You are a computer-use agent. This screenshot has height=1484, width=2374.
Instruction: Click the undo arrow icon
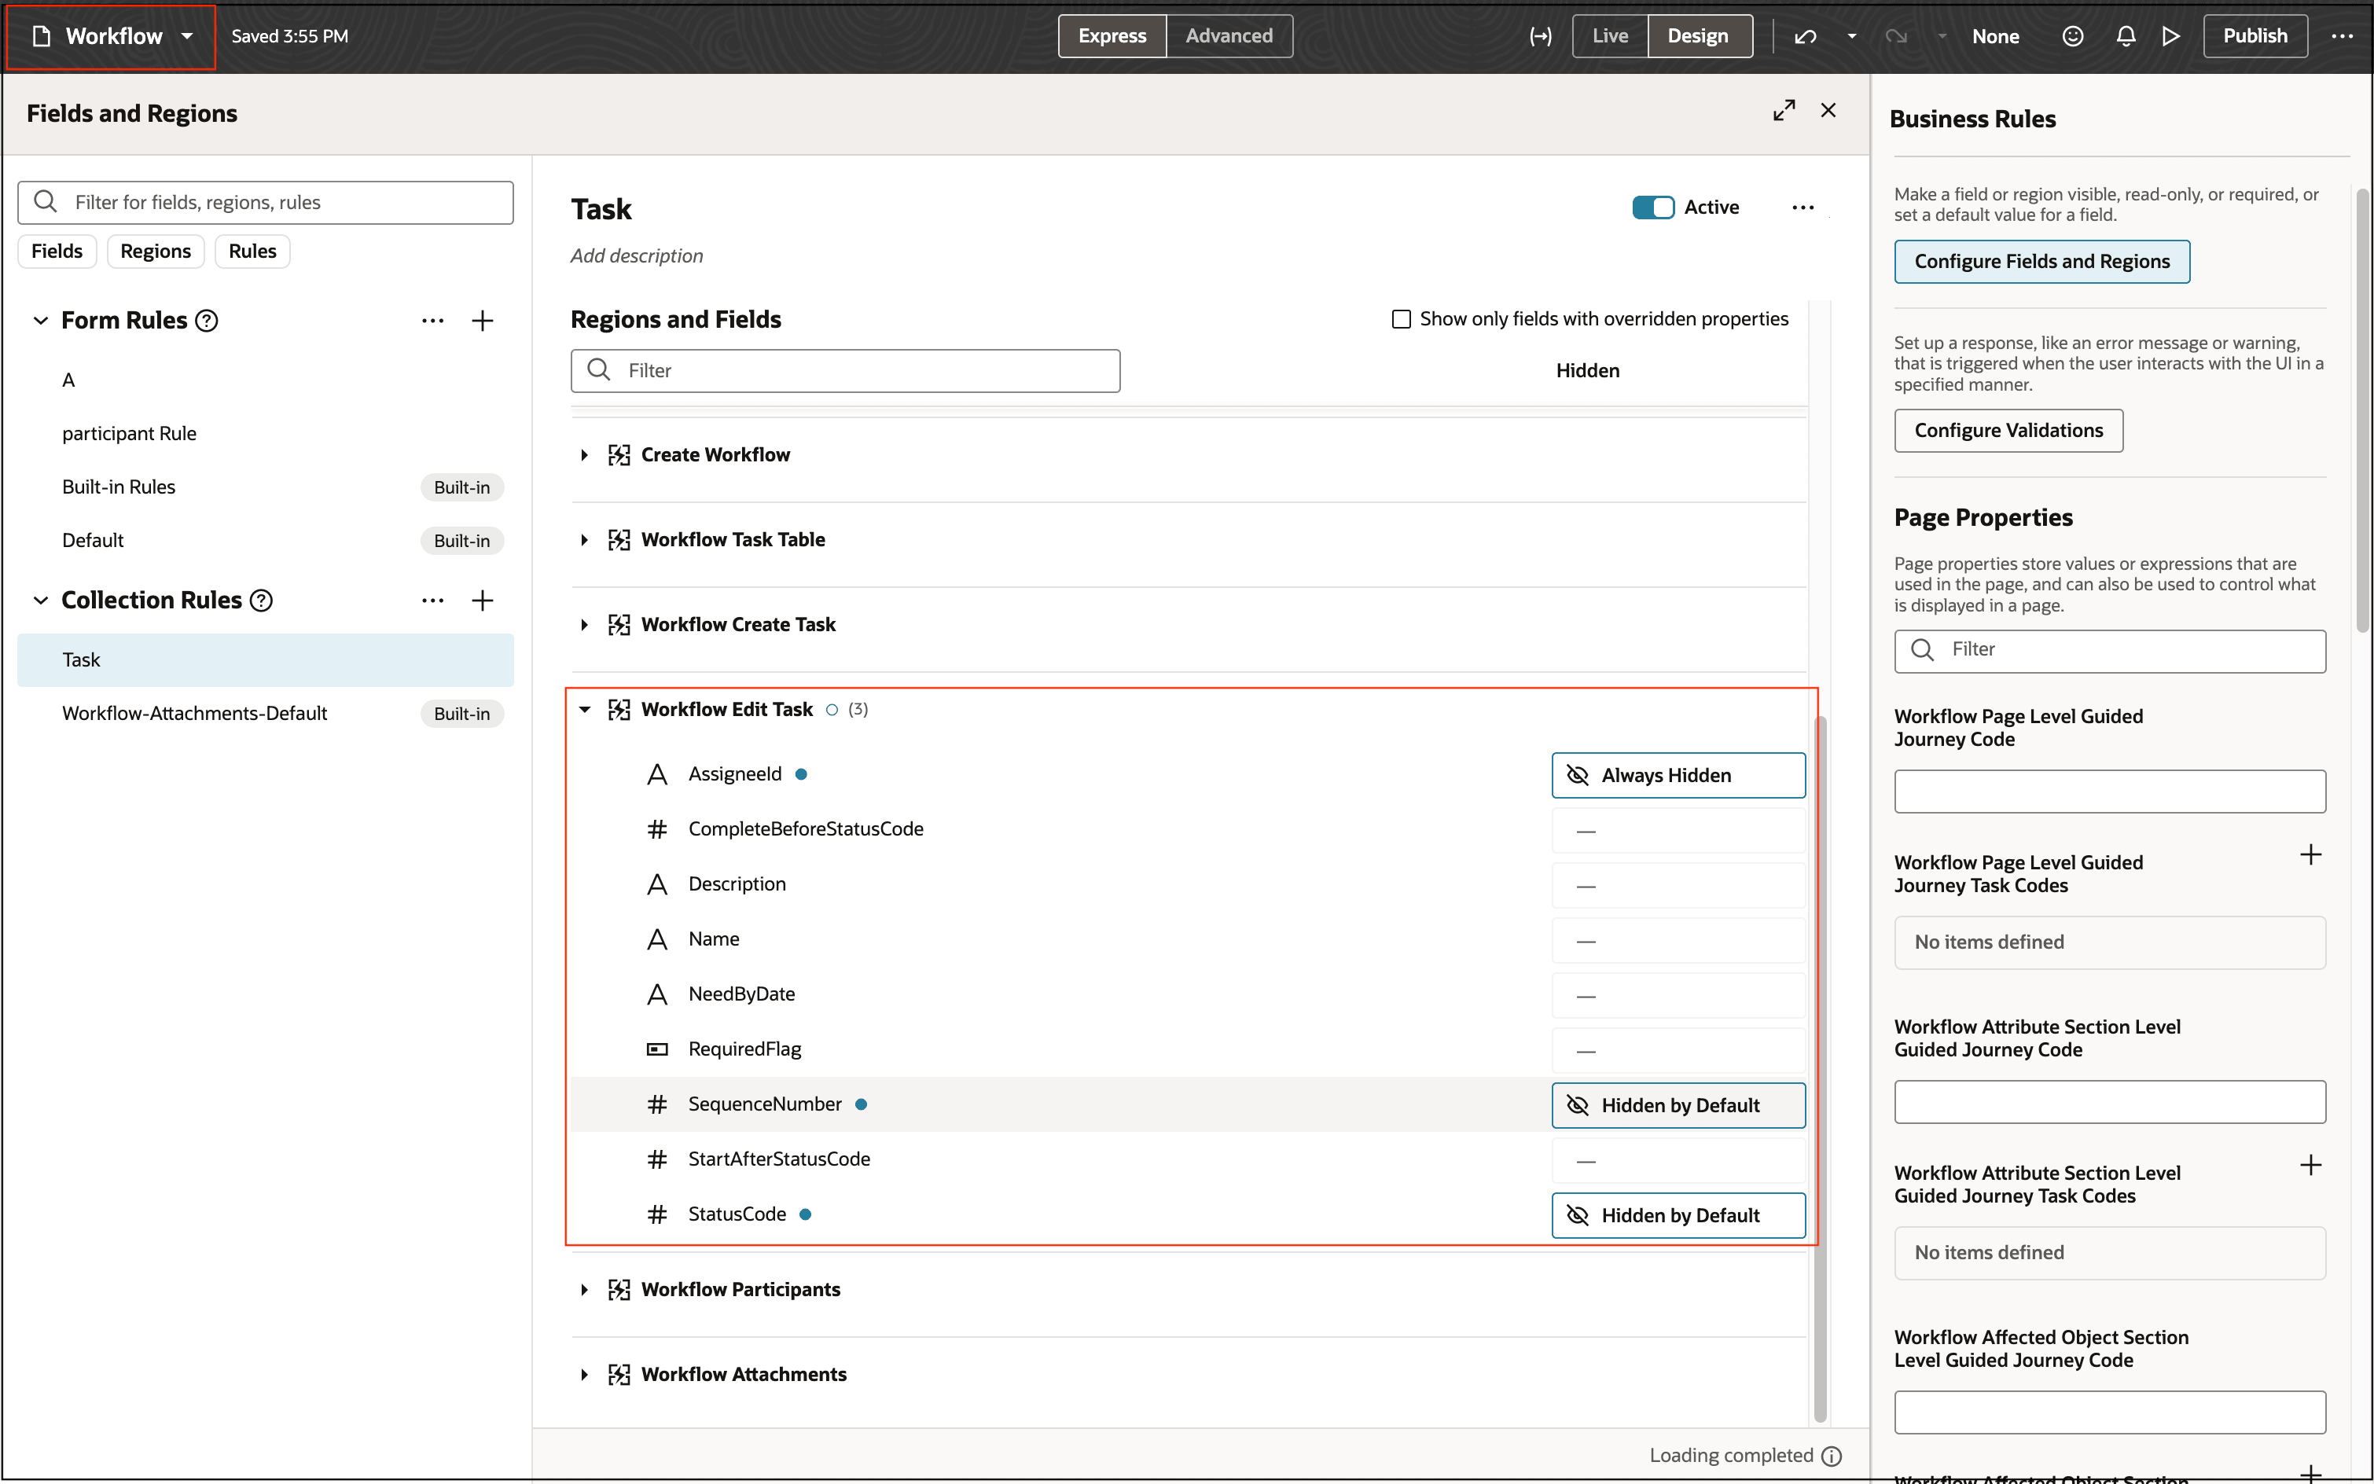[x=1804, y=35]
